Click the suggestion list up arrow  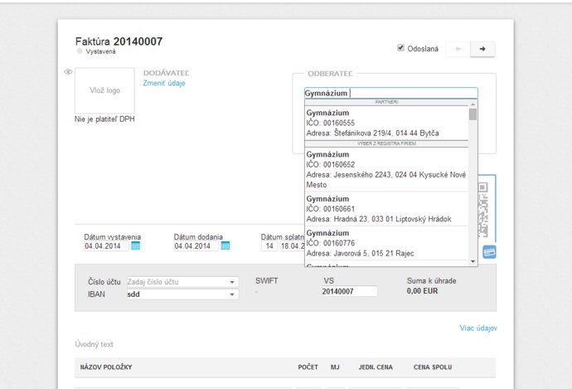(x=473, y=105)
